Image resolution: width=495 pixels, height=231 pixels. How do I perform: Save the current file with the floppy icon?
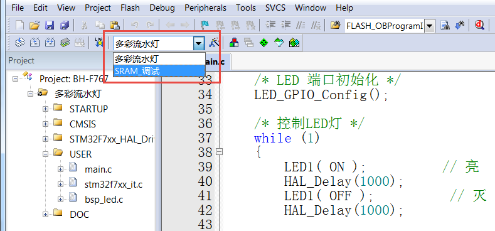tap(50, 25)
